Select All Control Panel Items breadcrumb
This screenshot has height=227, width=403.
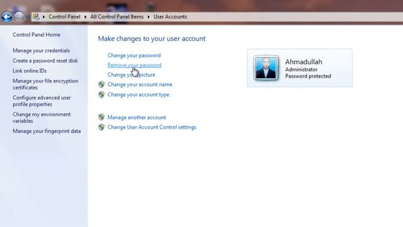pyautogui.click(x=116, y=17)
